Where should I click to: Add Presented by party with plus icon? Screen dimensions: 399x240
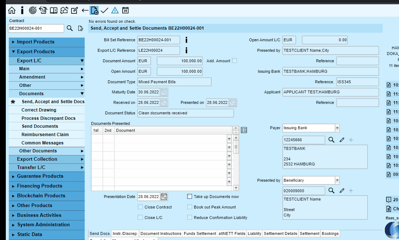click(351, 191)
